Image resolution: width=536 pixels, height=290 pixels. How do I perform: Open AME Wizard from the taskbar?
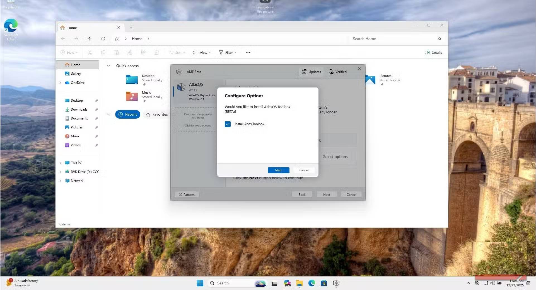pos(336,283)
